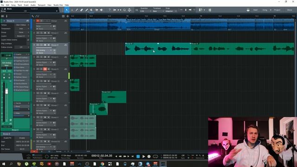297x167 pixels.
Task: Open the Transport menu
Action: click(41, 5)
